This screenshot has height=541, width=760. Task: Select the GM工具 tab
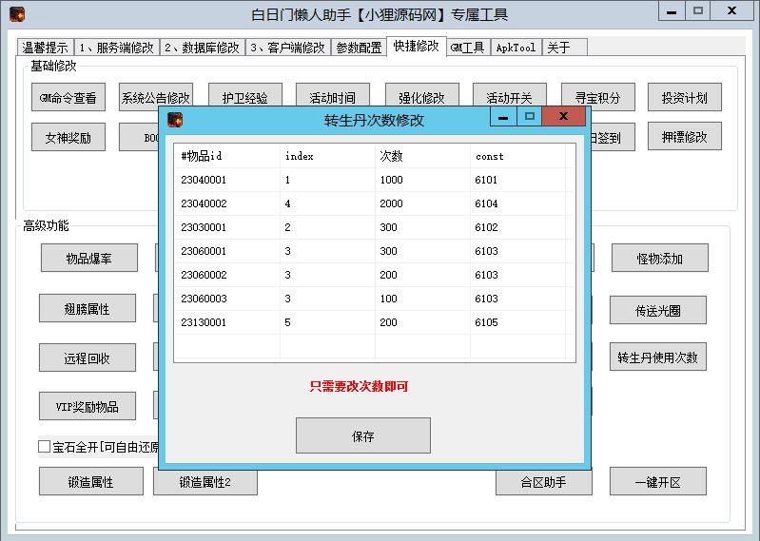pyautogui.click(x=467, y=48)
